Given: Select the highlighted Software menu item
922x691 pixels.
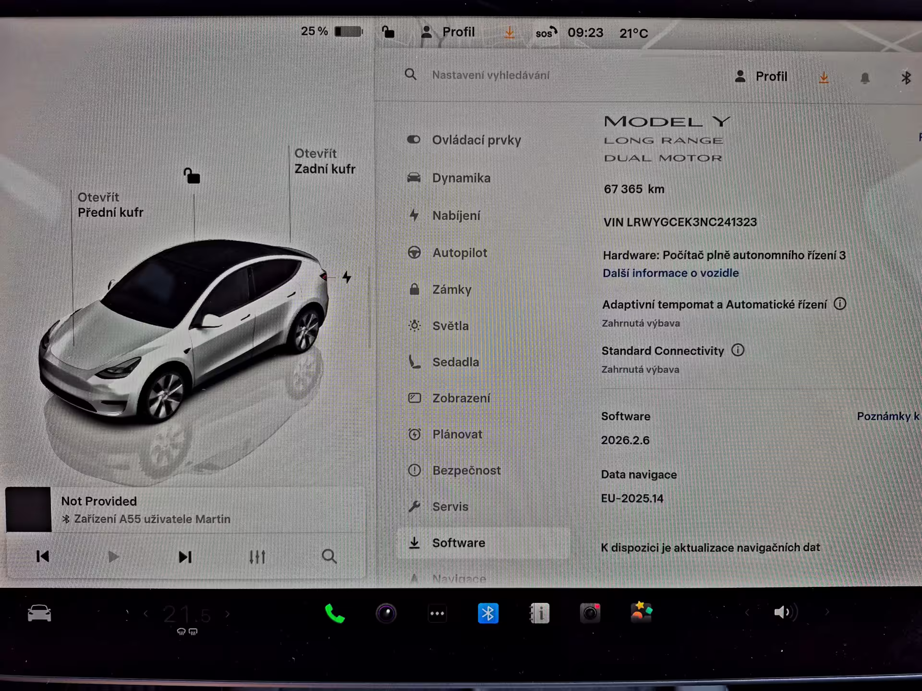Looking at the screenshot, I should tap(483, 543).
